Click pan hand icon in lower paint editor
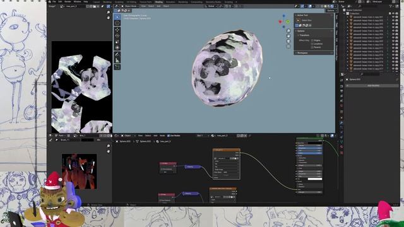The height and width of the screenshot is (227, 404). point(109,151)
